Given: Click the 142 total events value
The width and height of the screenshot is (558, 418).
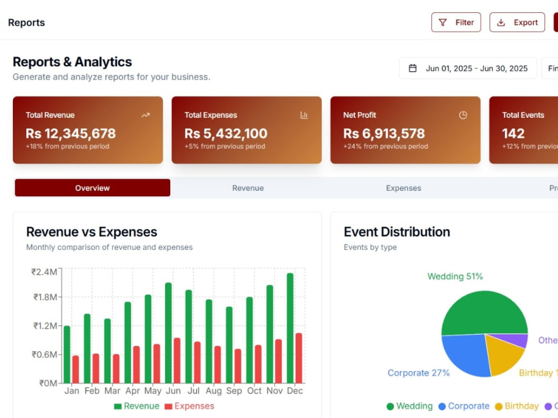Looking at the screenshot, I should pyautogui.click(x=513, y=133).
